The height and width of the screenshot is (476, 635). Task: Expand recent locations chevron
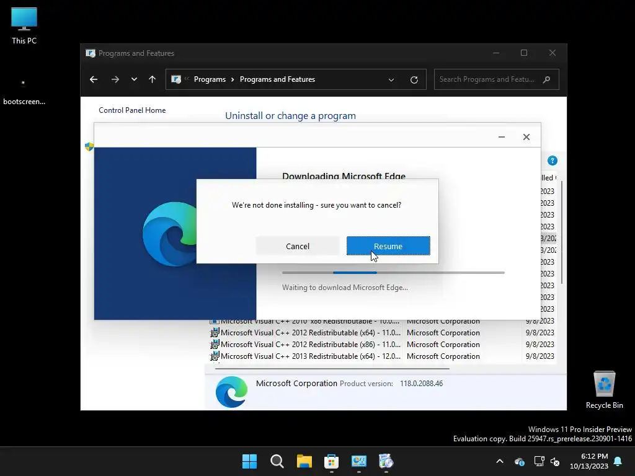pos(134,79)
